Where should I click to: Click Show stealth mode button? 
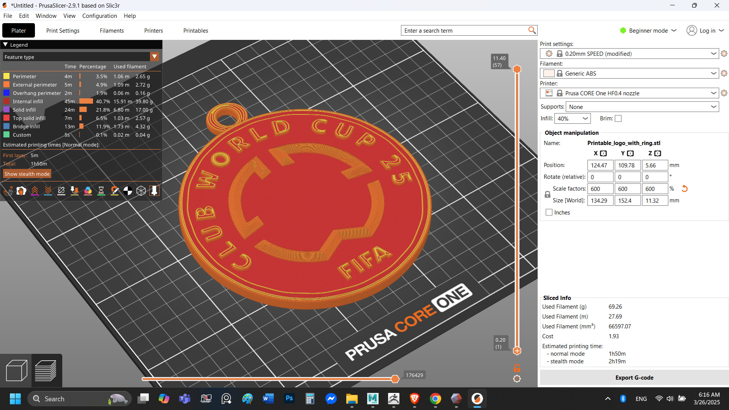(x=27, y=174)
